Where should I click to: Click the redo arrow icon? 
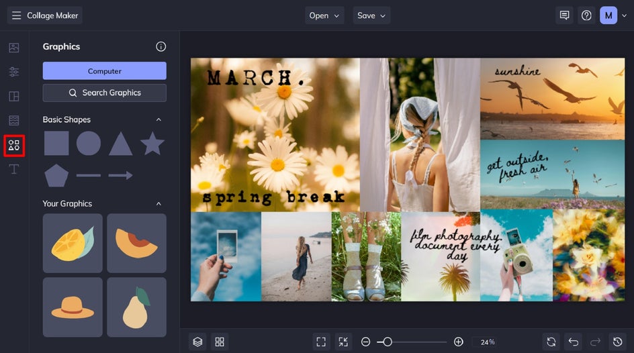click(595, 342)
